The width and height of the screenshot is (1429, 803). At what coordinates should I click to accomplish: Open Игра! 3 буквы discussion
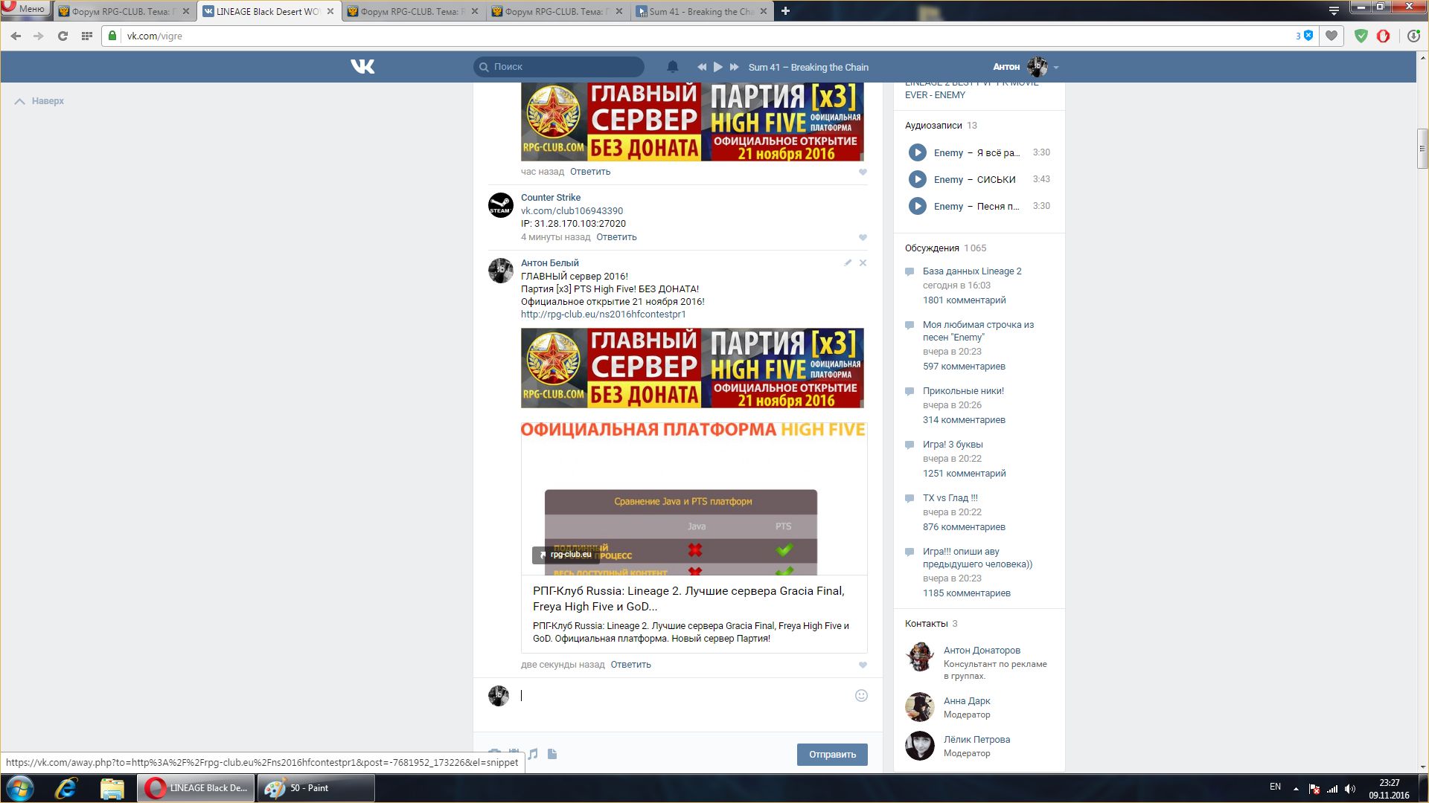(x=953, y=445)
